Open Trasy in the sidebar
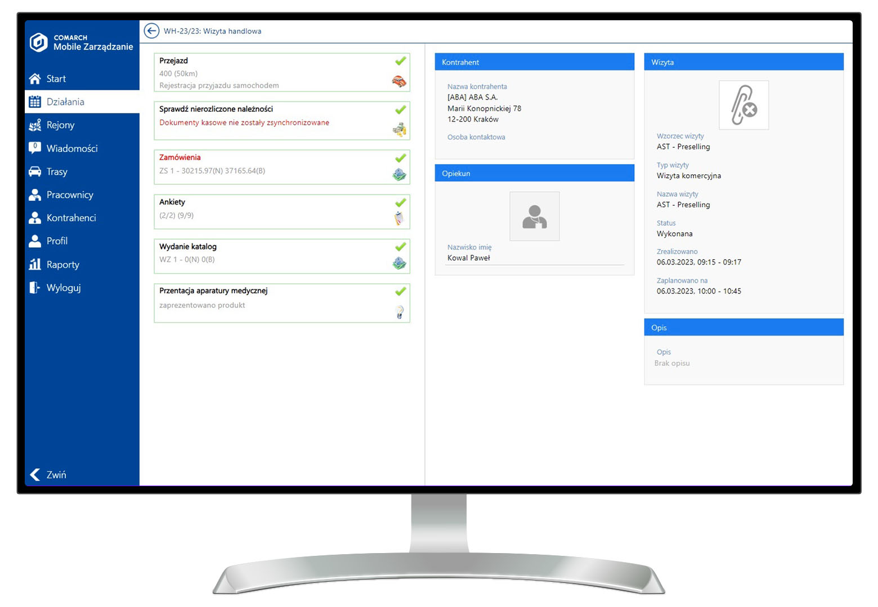Screen dimensions: 878x607 [x=82, y=171]
